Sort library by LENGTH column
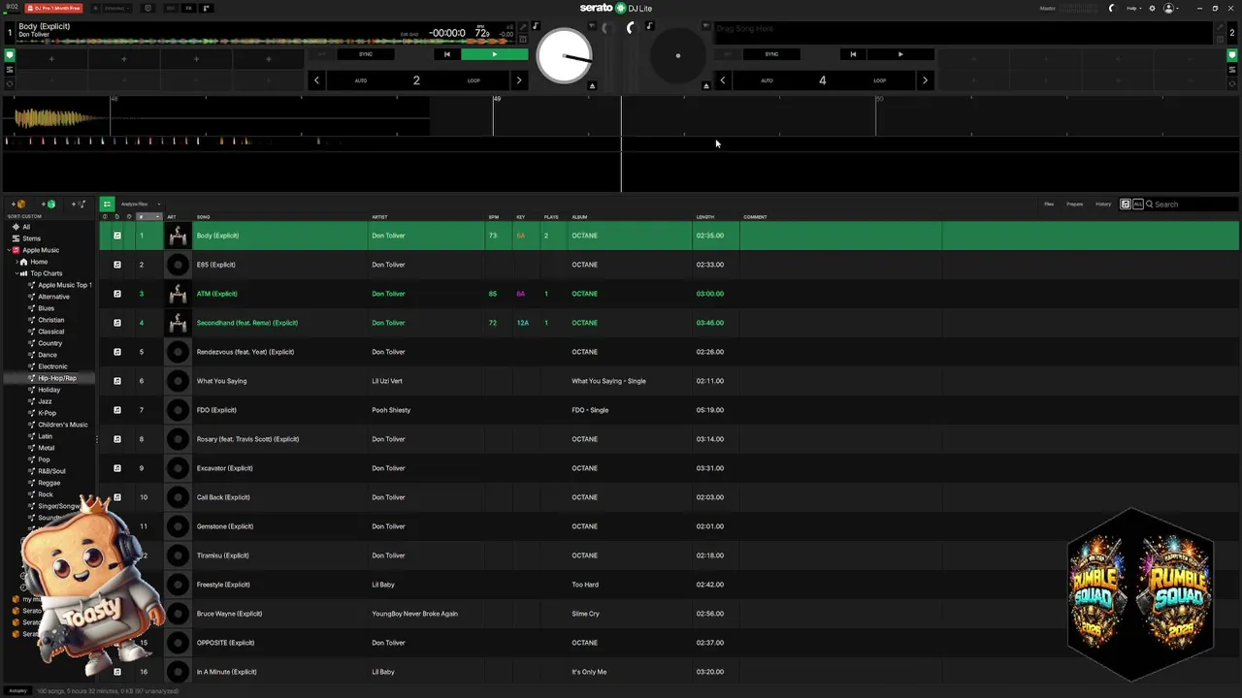This screenshot has width=1242, height=698. pos(704,217)
